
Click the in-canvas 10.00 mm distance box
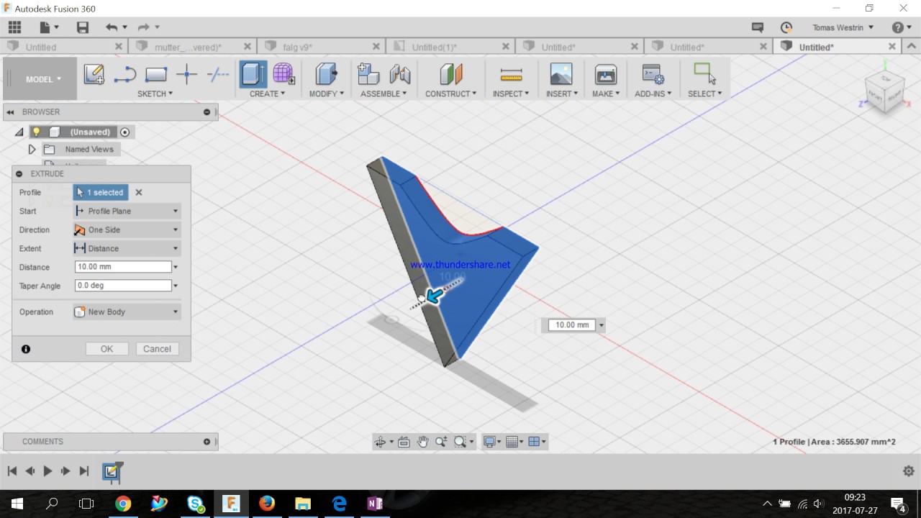coord(572,325)
